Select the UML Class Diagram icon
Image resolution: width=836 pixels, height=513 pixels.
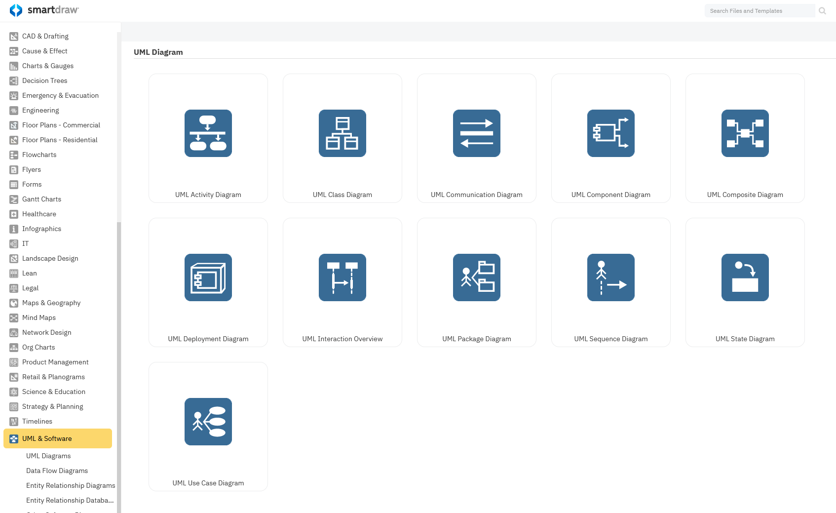pos(342,133)
